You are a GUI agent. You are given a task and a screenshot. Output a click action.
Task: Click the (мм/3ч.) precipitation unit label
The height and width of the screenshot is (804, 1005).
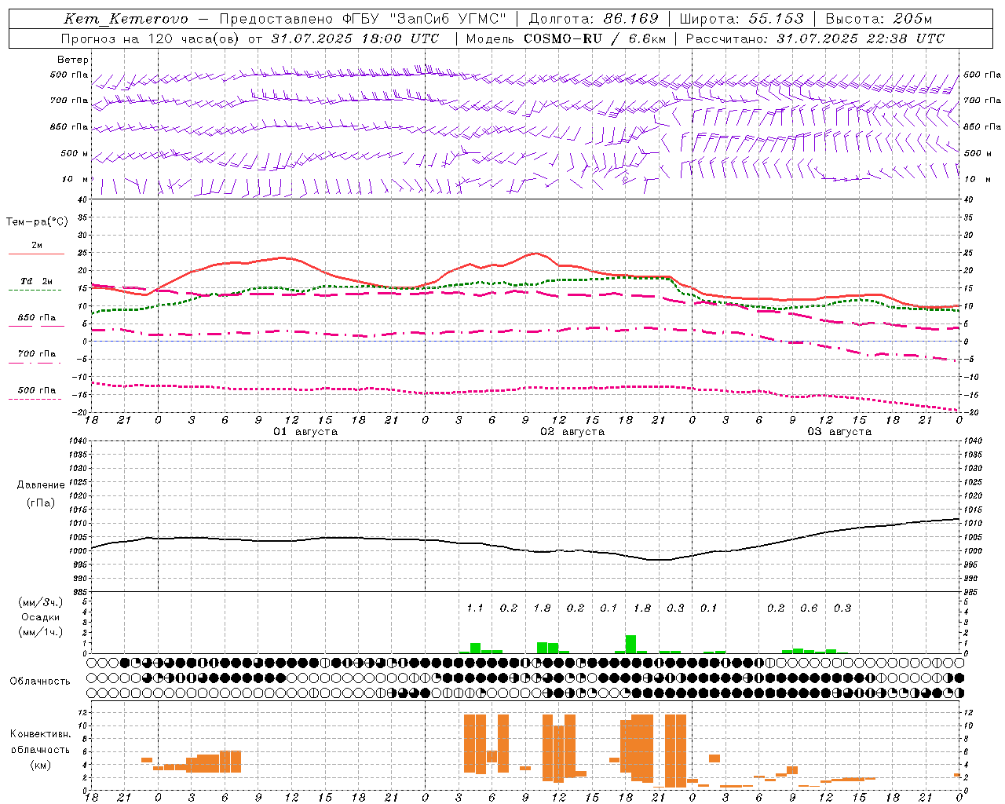point(40,602)
